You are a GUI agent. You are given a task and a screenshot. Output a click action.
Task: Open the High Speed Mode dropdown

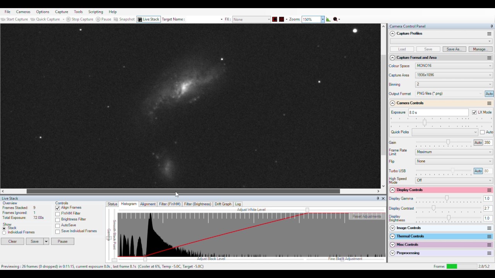454,180
